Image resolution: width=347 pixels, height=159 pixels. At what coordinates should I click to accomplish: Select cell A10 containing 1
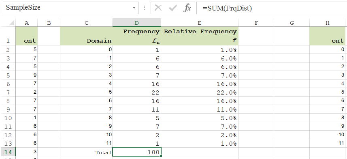tap(27, 118)
